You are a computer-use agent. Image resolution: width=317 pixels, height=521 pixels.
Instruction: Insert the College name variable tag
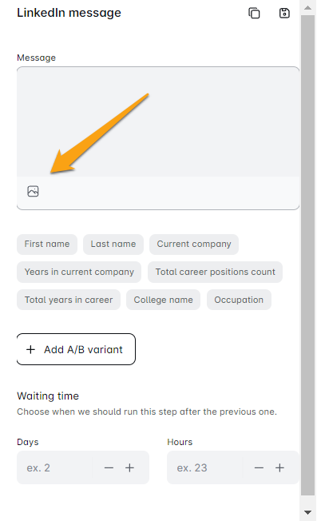[164, 300]
